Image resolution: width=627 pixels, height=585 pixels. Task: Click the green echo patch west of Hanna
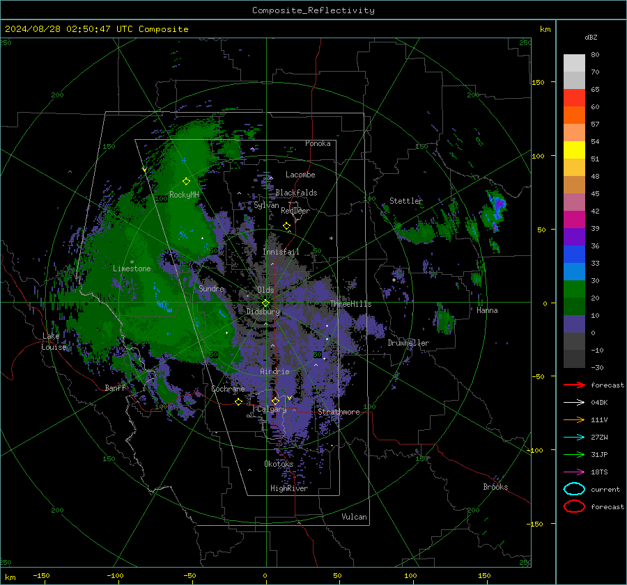click(x=444, y=320)
